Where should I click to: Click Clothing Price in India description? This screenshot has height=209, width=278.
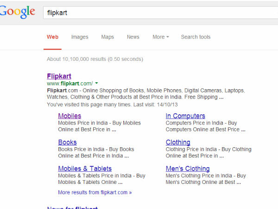(x=208, y=152)
